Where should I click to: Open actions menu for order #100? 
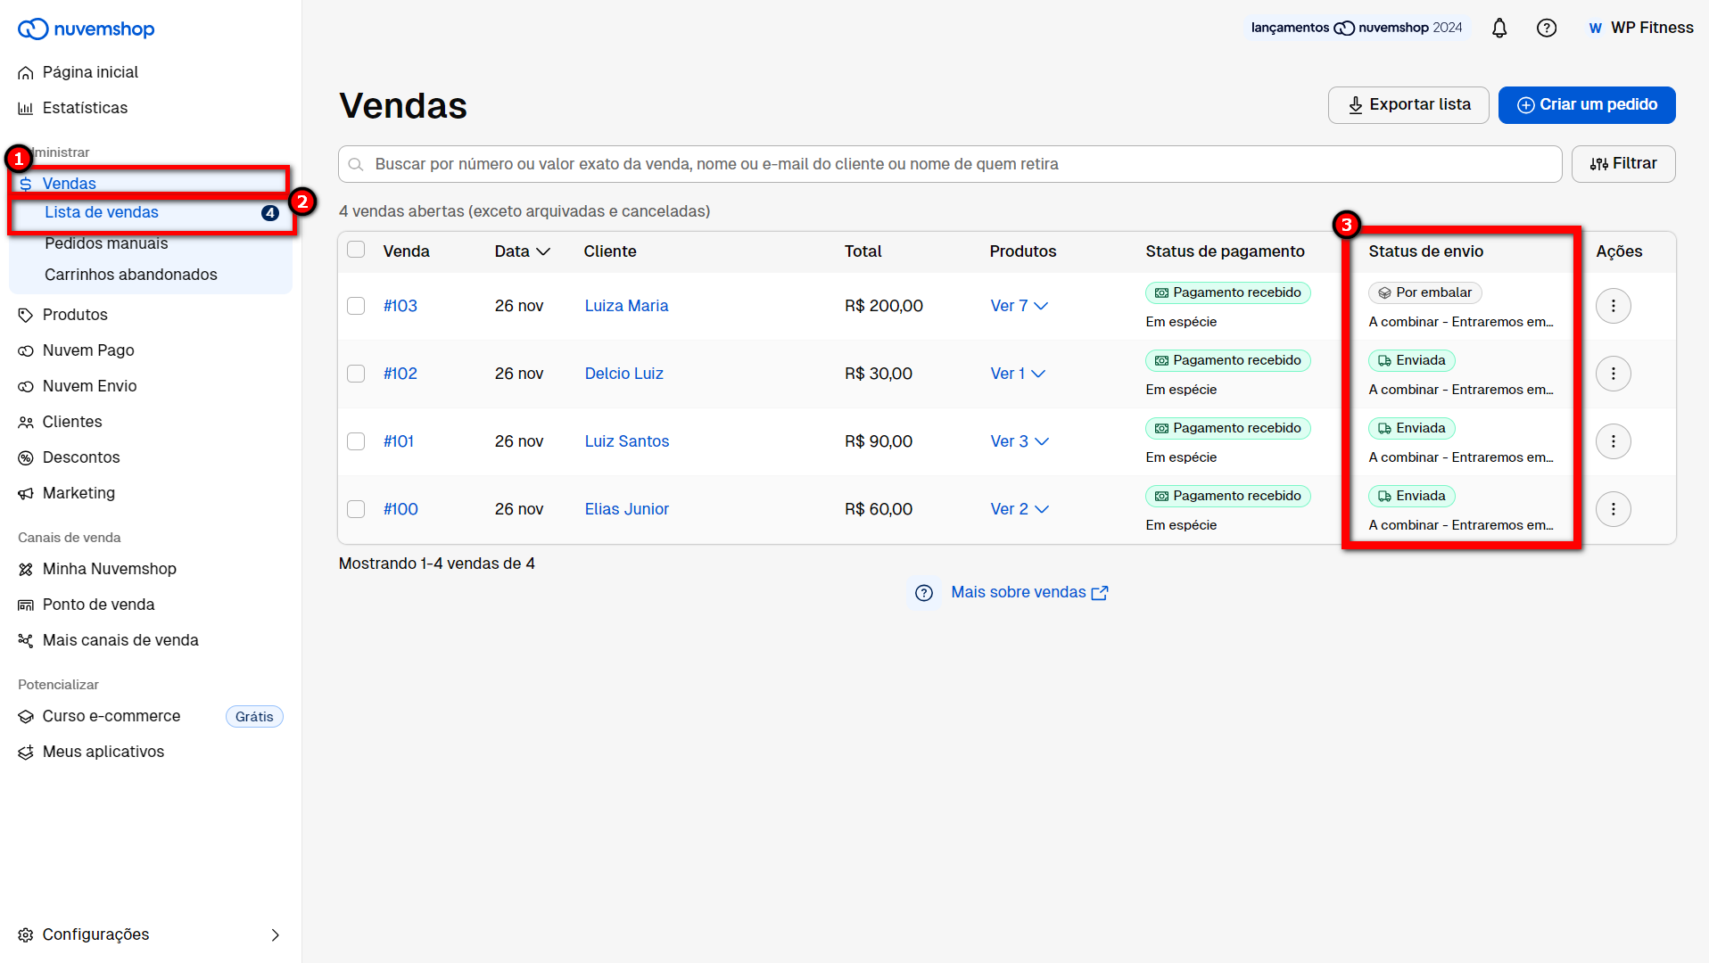coord(1613,509)
